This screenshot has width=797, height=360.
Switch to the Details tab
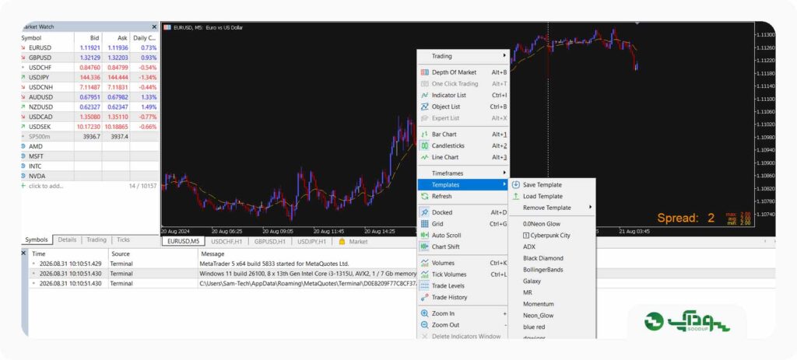tap(67, 239)
